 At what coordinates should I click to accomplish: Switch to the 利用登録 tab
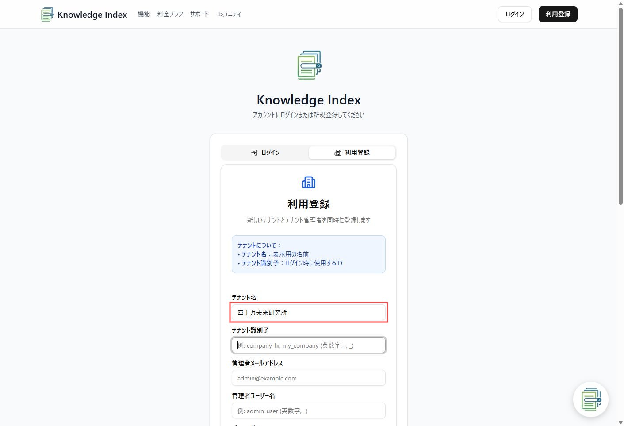click(352, 153)
